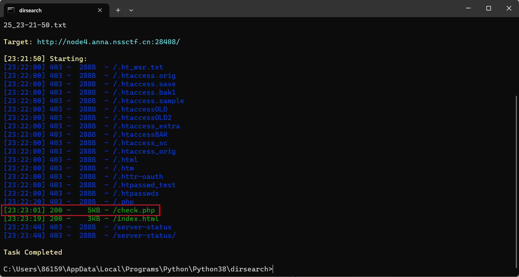Open the terminal profiles dropdown

click(131, 10)
